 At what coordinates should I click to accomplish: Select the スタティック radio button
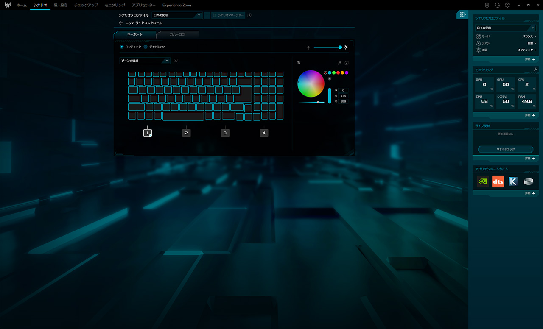[122, 47]
